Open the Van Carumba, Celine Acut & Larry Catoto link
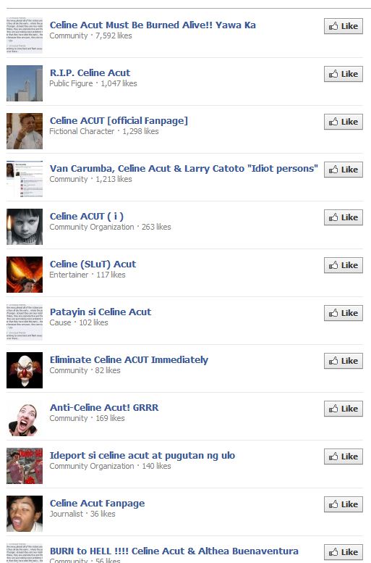The image size is (371, 563). pyautogui.click(x=184, y=168)
